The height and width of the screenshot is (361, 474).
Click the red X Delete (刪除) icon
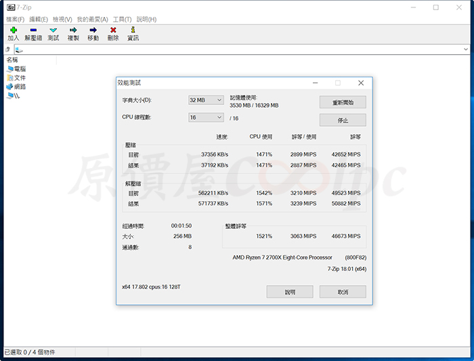(x=113, y=30)
